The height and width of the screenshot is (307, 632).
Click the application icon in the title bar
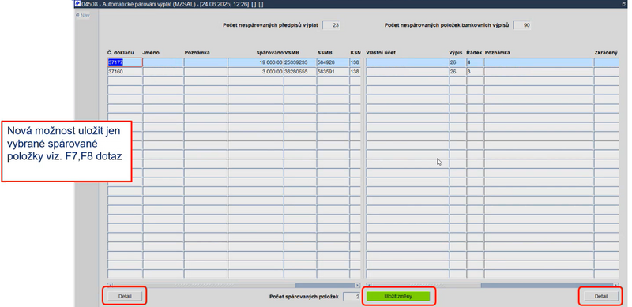[x=78, y=4]
